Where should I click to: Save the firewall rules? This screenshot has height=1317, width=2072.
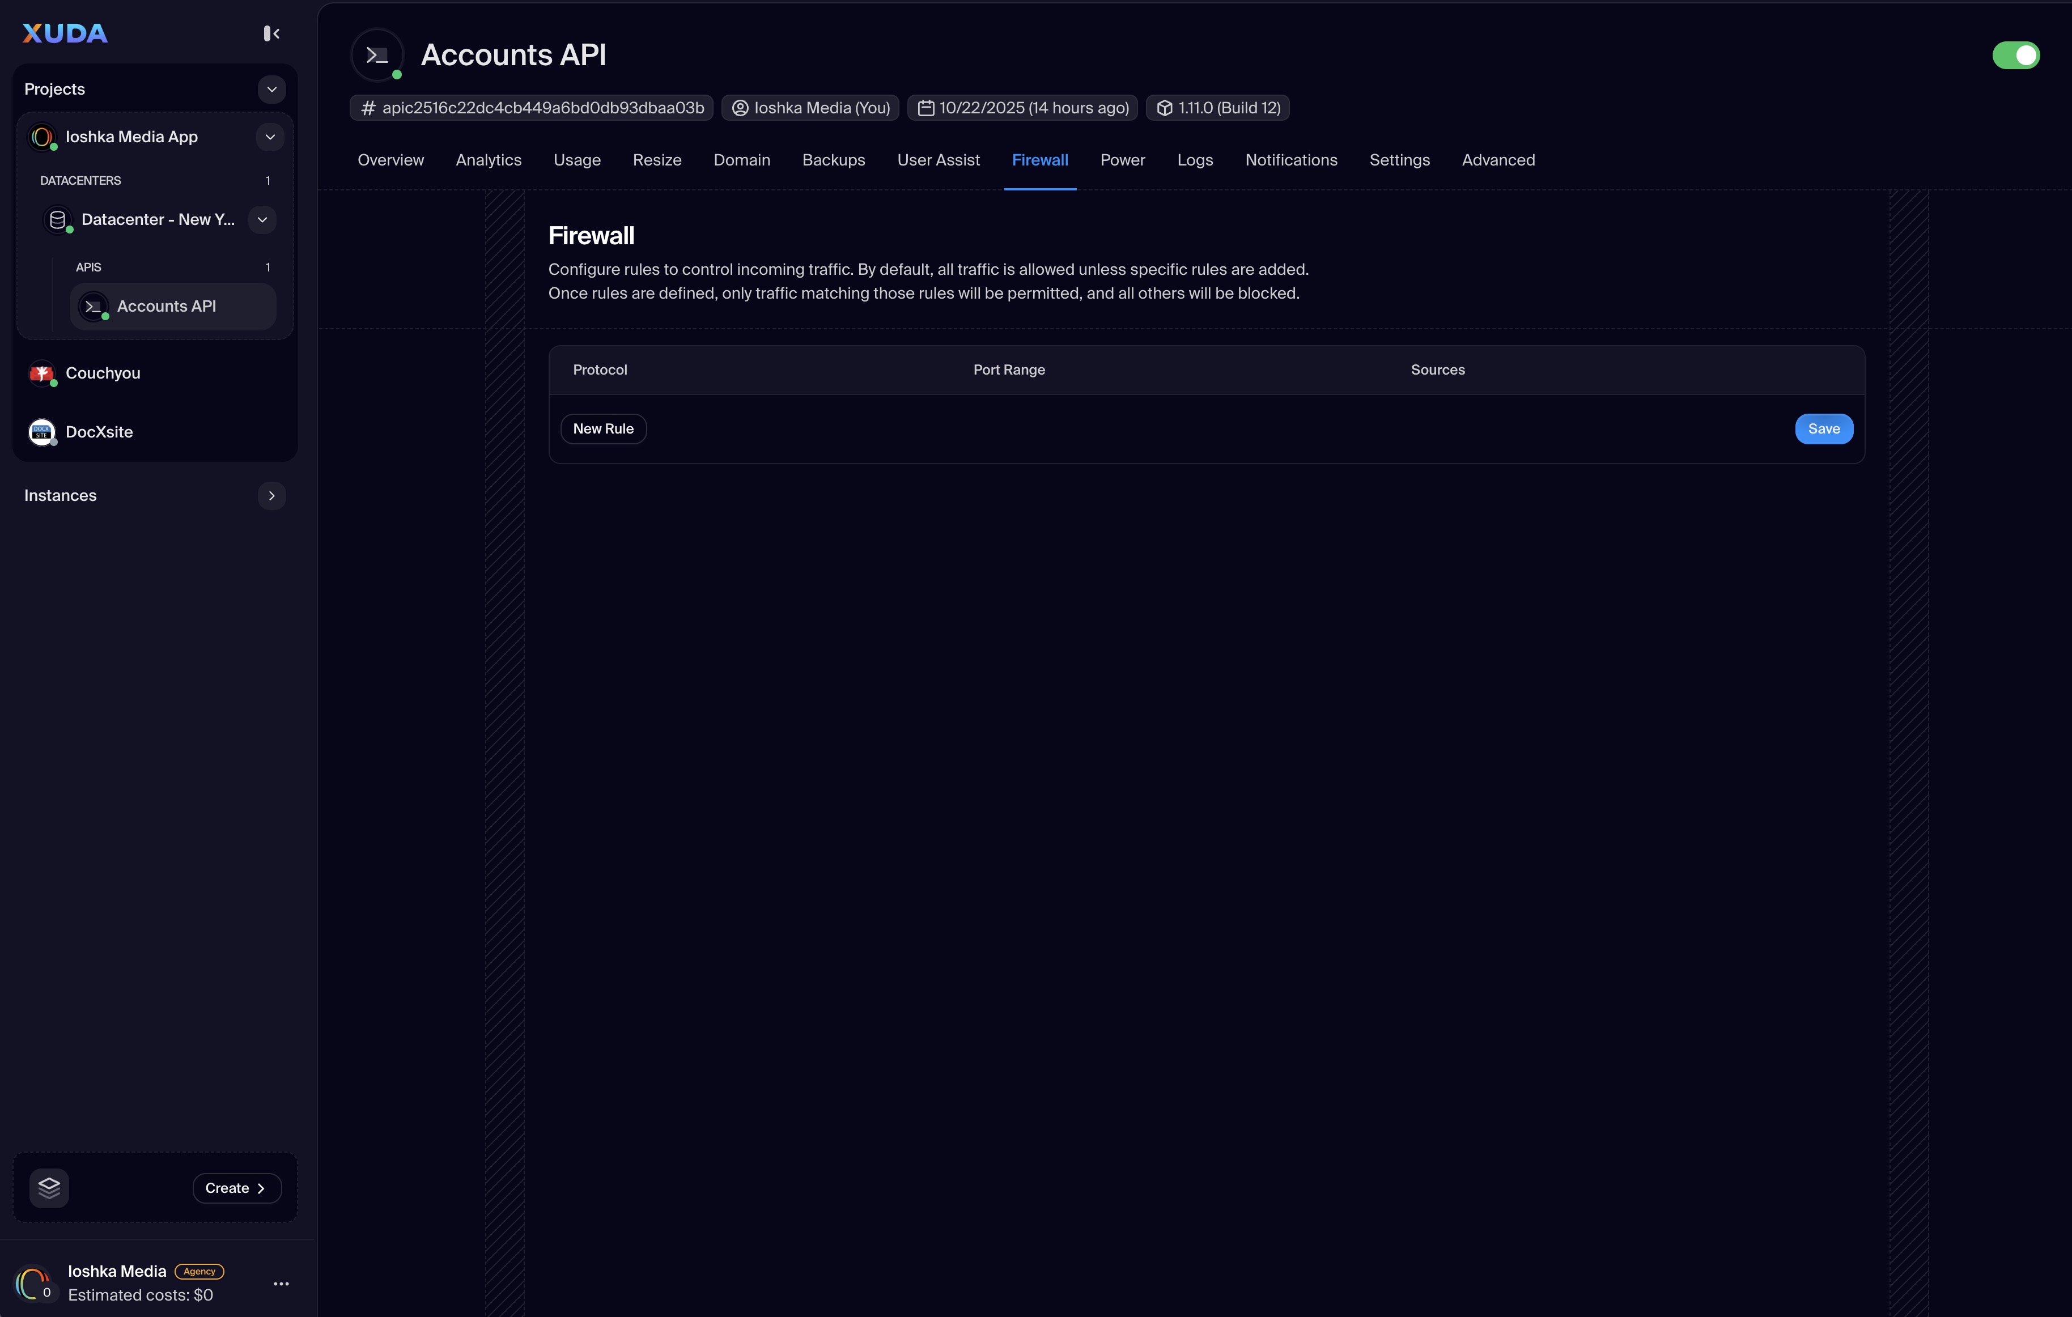[1823, 428]
